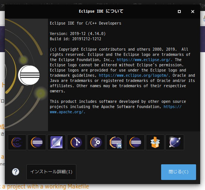
Task: Open インストール詳細(I) installation details
Action: (x=51, y=172)
